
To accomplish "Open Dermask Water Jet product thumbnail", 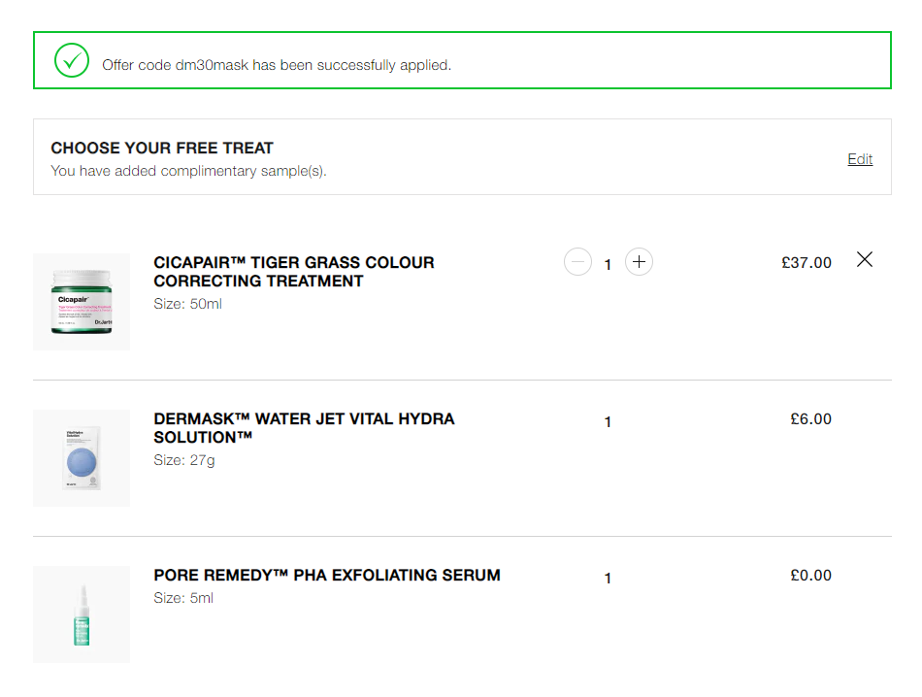I will coord(82,458).
